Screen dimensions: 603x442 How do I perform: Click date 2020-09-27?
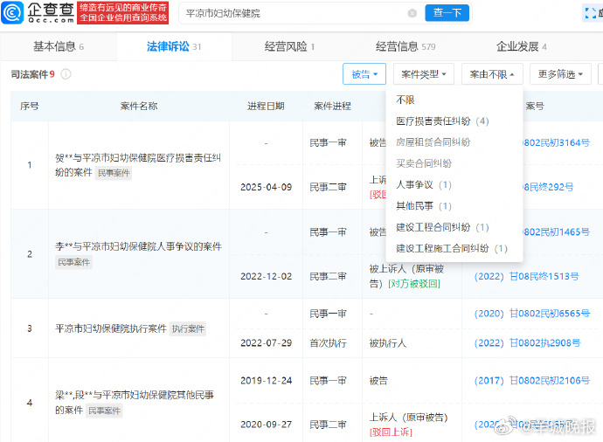point(267,425)
